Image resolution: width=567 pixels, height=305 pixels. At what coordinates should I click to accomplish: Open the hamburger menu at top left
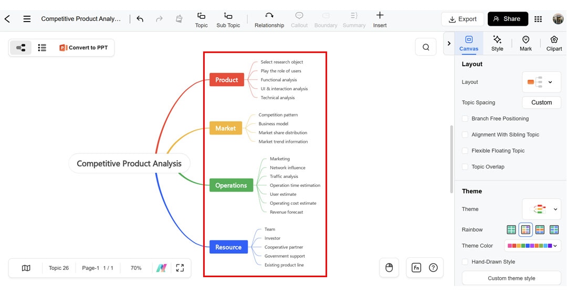(27, 19)
